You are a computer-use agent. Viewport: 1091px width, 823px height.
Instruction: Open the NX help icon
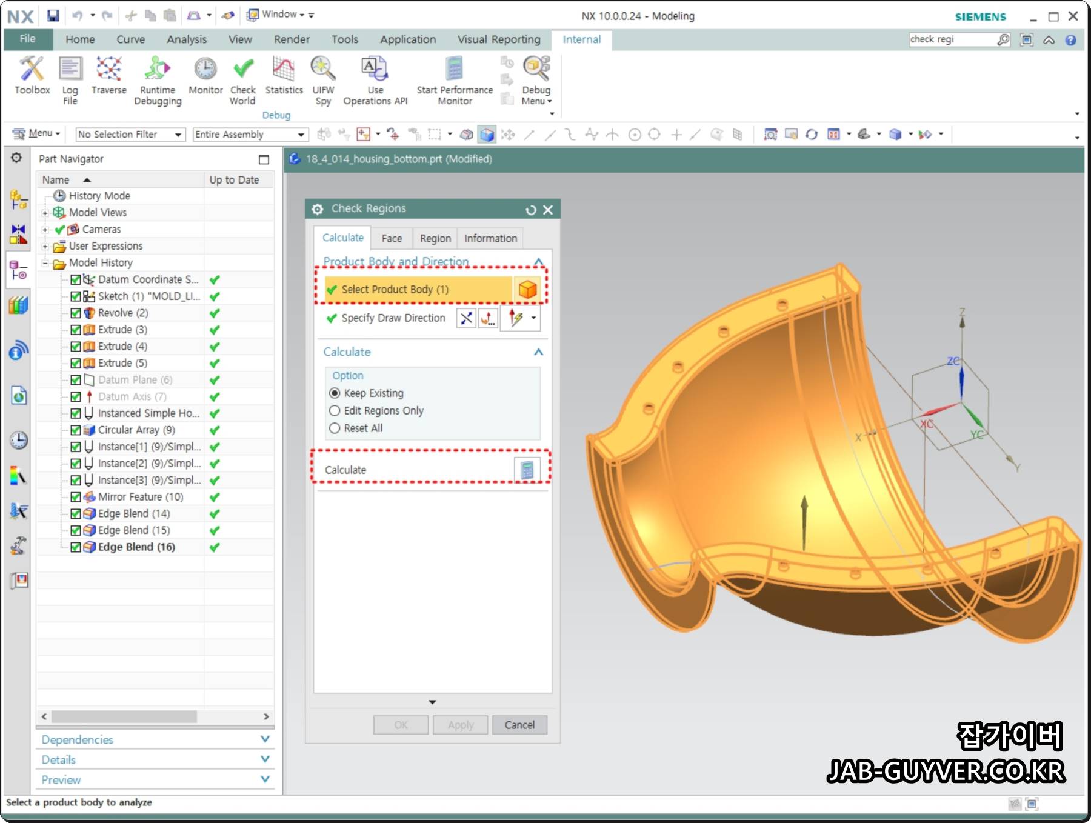point(1071,40)
